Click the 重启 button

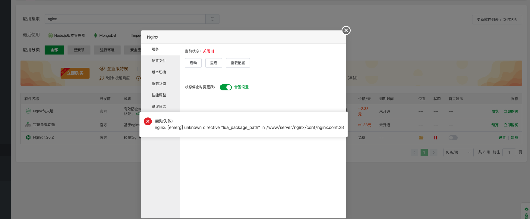coord(214,63)
